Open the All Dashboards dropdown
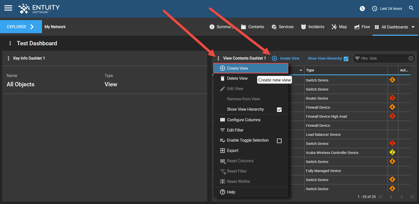 pyautogui.click(x=395, y=27)
